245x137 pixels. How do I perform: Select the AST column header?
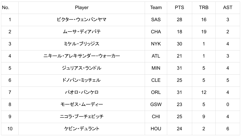point(228,8)
